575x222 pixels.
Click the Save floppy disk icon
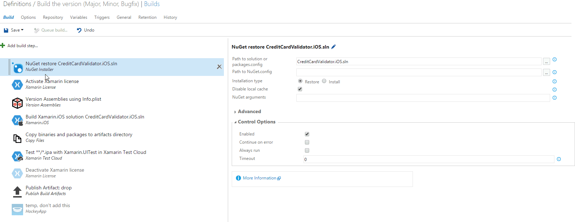(x=6, y=30)
